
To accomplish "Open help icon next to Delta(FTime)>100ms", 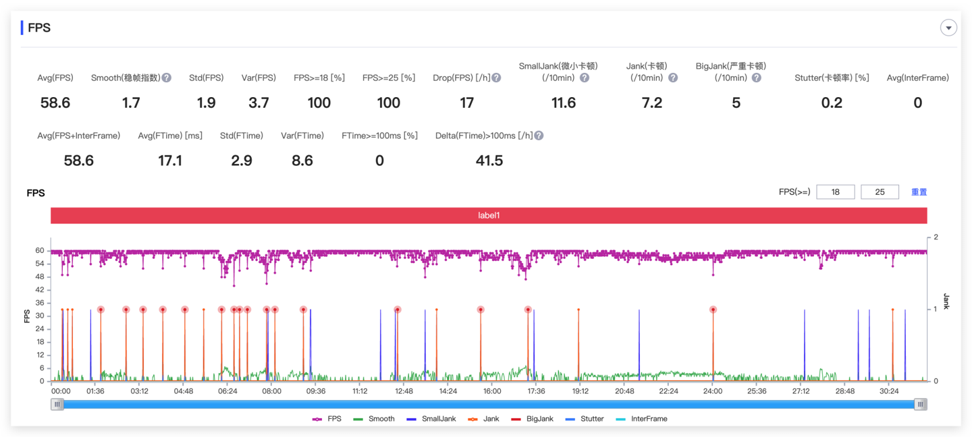I will (539, 136).
